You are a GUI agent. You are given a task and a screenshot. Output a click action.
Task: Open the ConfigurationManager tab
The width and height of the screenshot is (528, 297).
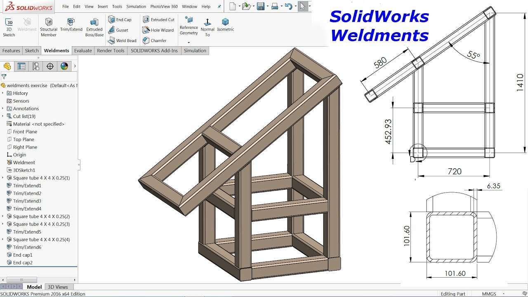tap(36, 66)
